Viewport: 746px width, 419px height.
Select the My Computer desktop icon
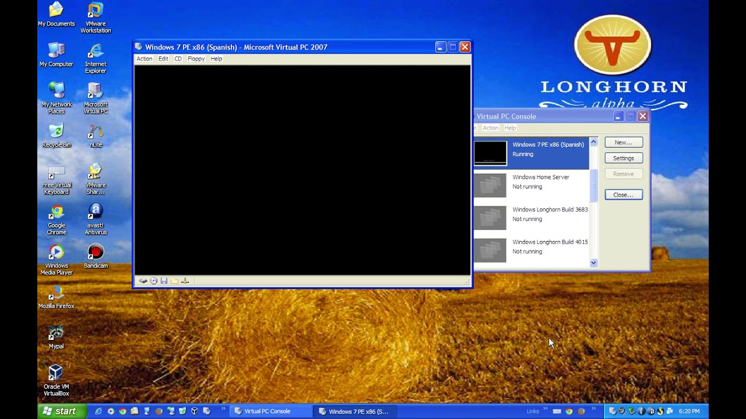pyautogui.click(x=56, y=55)
